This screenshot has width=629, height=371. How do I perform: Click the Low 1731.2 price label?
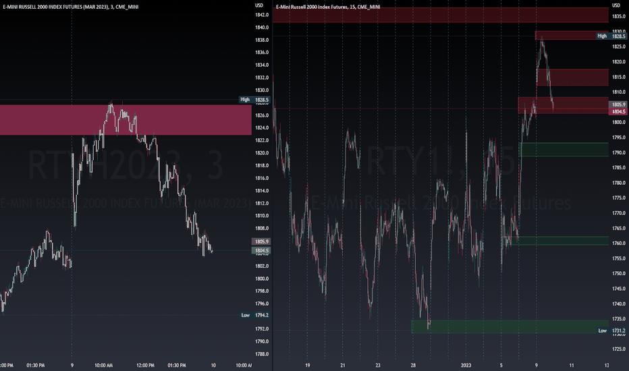click(611, 331)
